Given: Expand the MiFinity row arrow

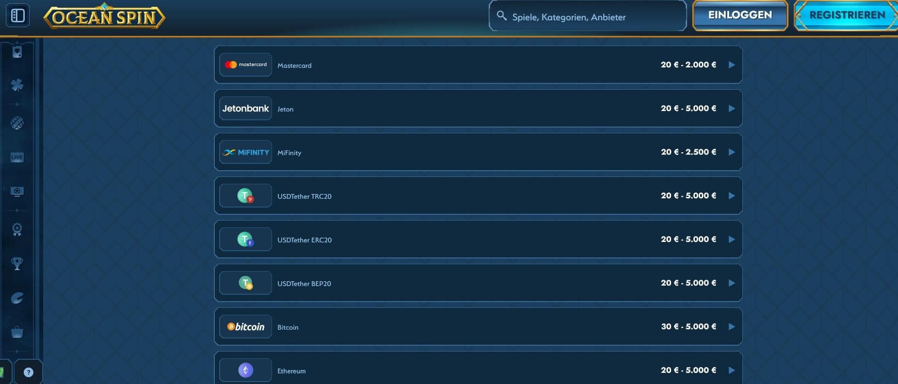Looking at the screenshot, I should (x=732, y=152).
